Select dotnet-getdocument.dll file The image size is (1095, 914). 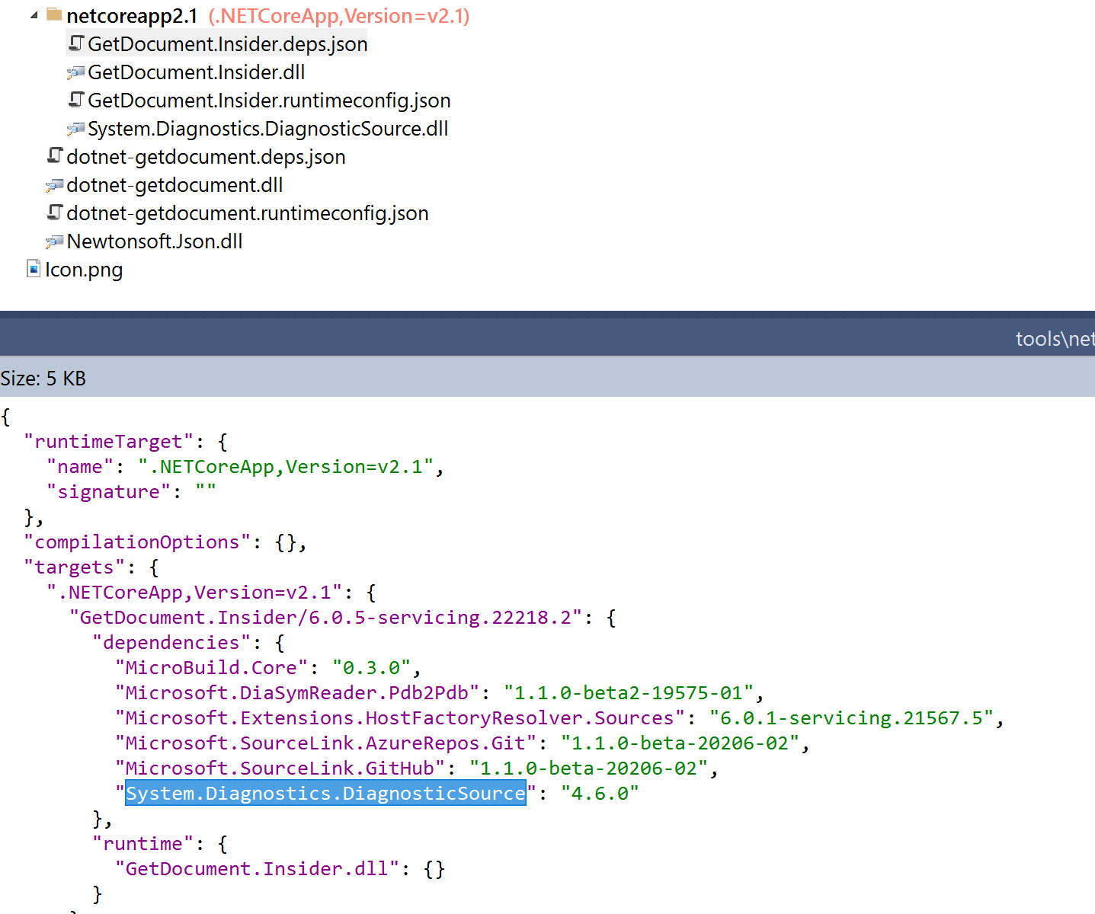[x=175, y=185]
